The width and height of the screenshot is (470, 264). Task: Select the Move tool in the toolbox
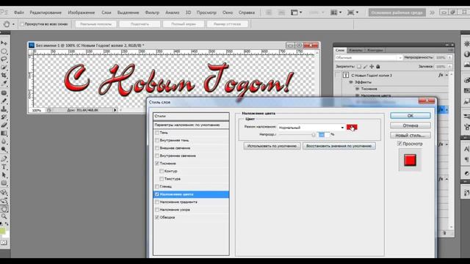tap(4, 43)
